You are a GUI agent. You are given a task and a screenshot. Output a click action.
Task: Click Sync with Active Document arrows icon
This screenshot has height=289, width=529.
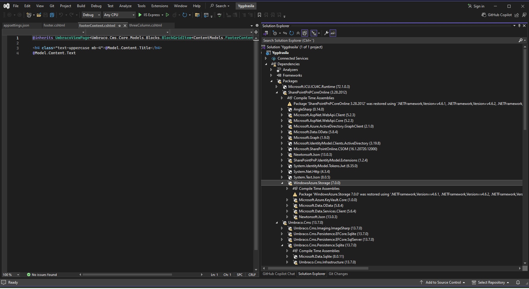[x=285, y=33]
